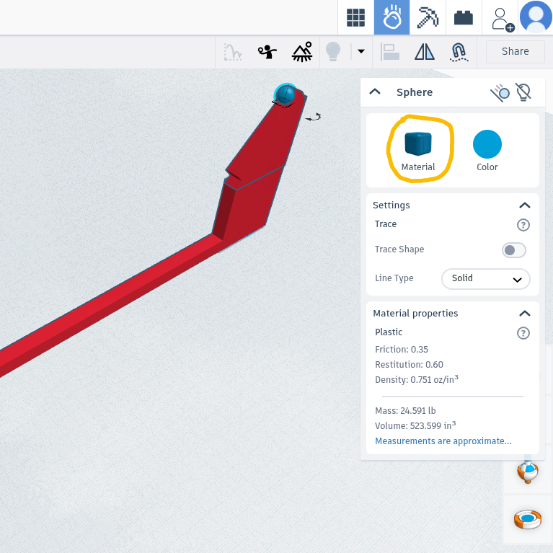Image resolution: width=553 pixels, height=553 pixels.
Task: Open the Material picker cube
Action: click(418, 144)
